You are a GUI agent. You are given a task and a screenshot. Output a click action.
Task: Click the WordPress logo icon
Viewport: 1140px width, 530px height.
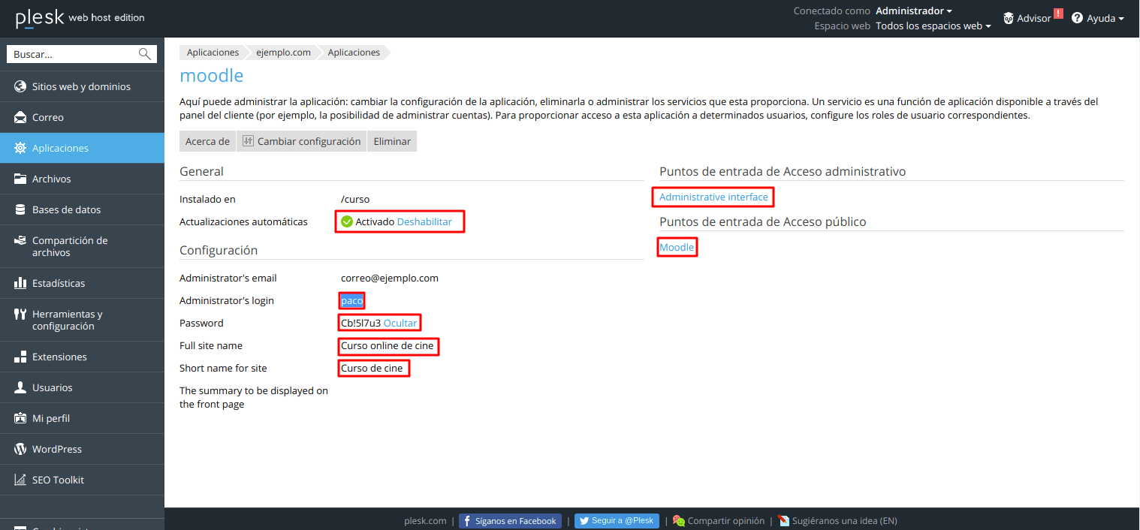[20, 449]
